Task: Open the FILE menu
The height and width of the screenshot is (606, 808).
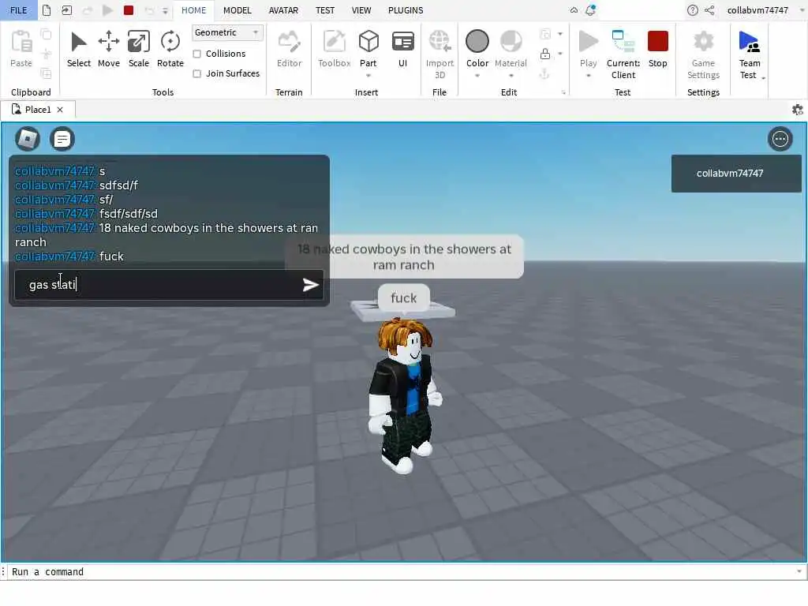Action: 19,10
